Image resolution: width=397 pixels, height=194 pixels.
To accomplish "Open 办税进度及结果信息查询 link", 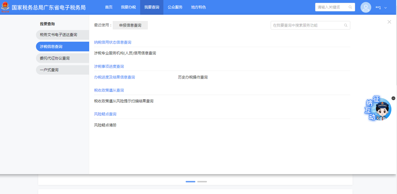I will click(114, 77).
